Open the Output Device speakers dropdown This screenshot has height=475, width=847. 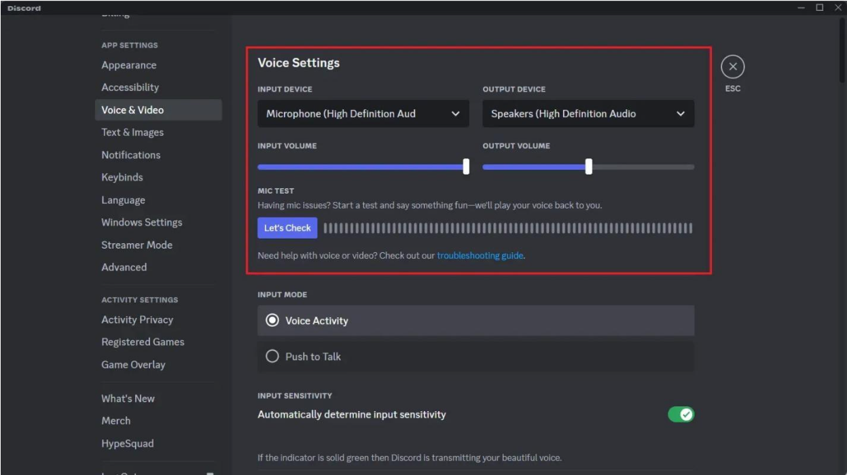pos(588,113)
